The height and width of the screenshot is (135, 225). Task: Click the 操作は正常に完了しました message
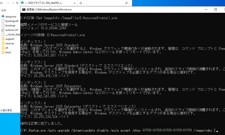(42, 123)
